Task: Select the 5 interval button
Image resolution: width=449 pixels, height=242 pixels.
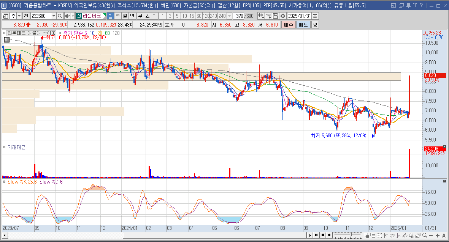Action: tap(177, 16)
